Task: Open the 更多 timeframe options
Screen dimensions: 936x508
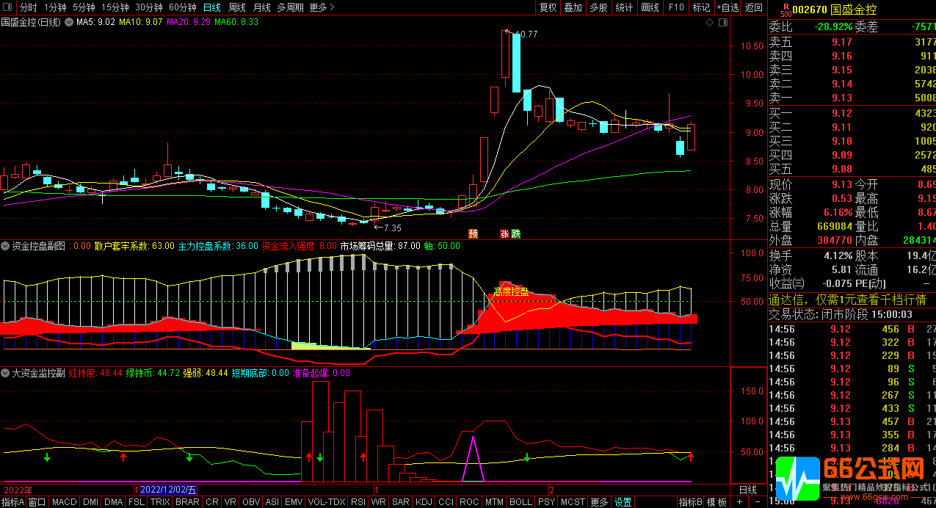Action: [322, 7]
